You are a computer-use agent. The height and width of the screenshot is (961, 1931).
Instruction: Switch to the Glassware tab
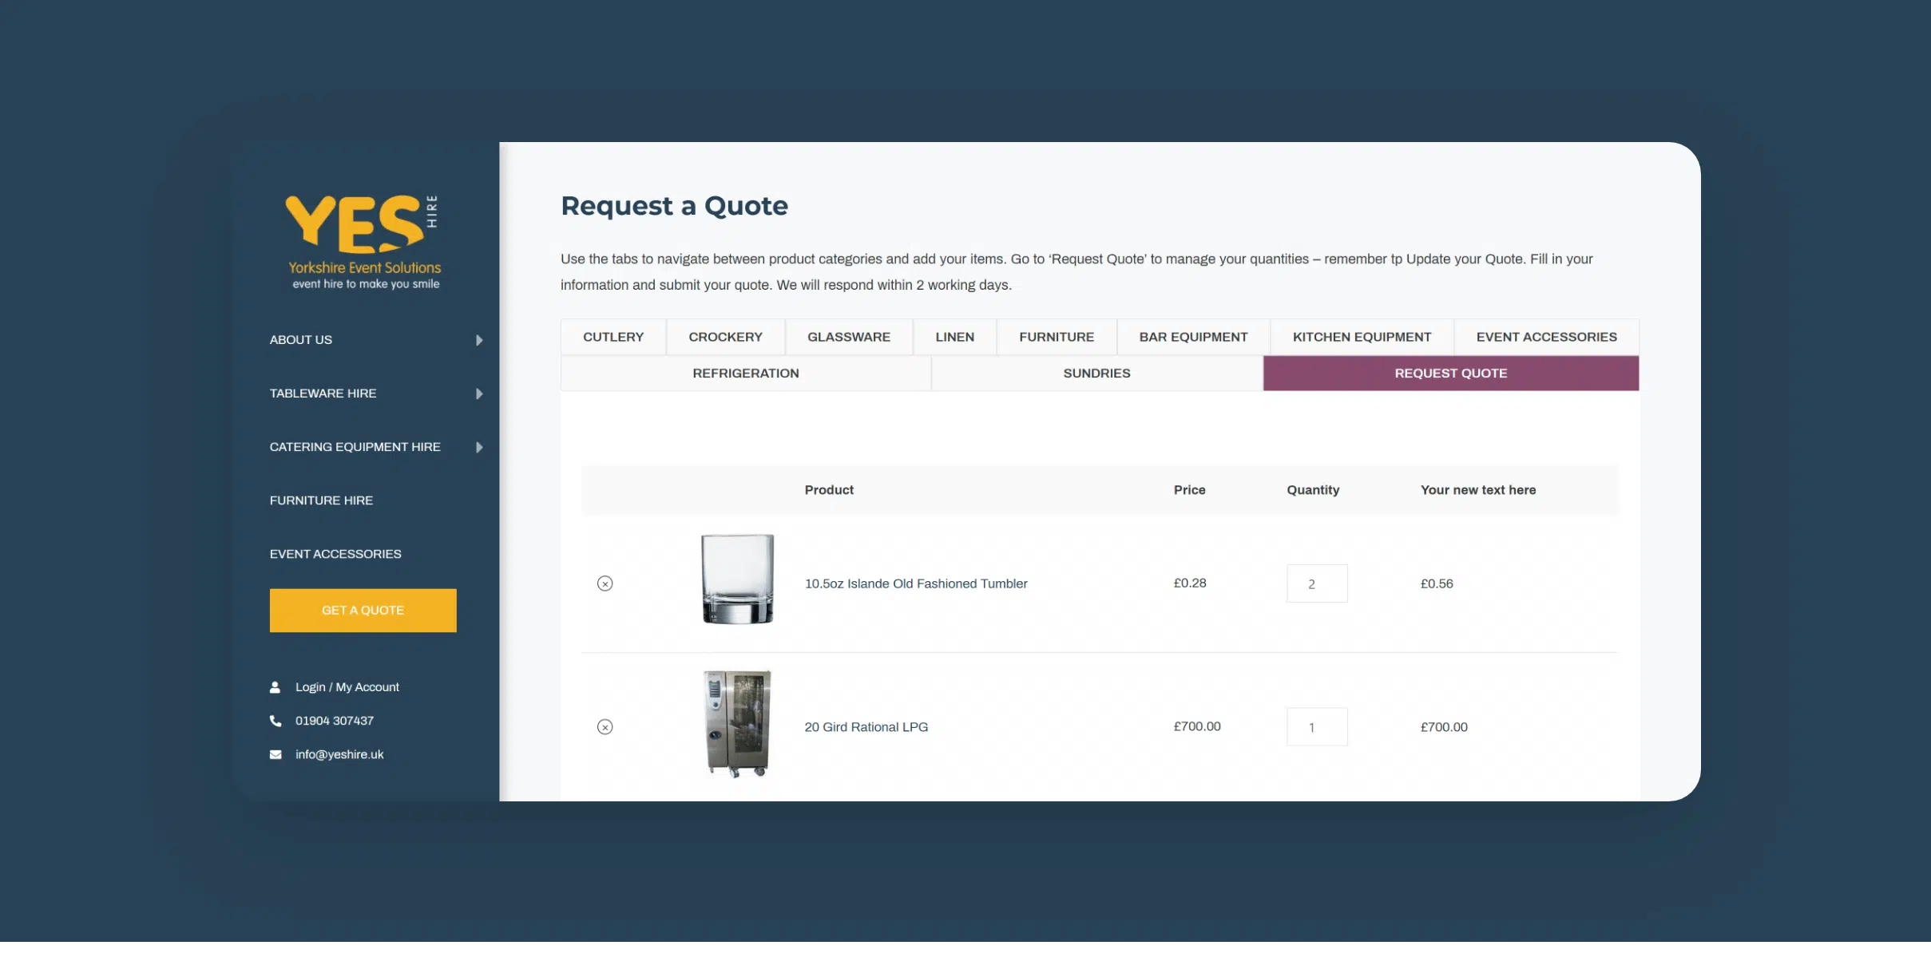[848, 337]
